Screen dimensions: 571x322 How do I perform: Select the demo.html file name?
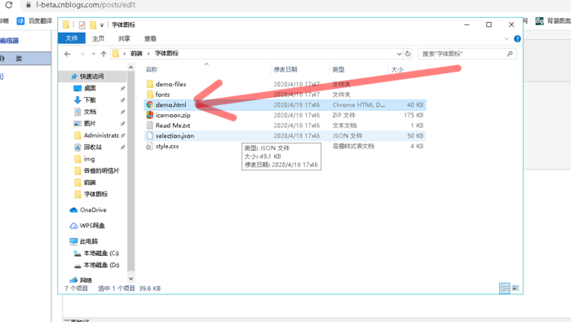click(x=170, y=105)
